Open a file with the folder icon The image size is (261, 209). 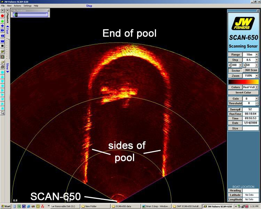[2, 51]
